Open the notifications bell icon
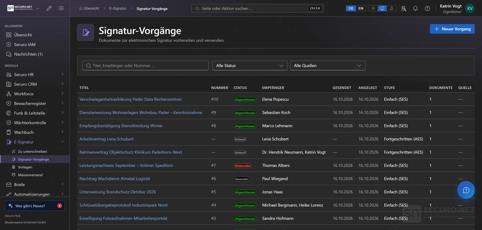 [415, 8]
